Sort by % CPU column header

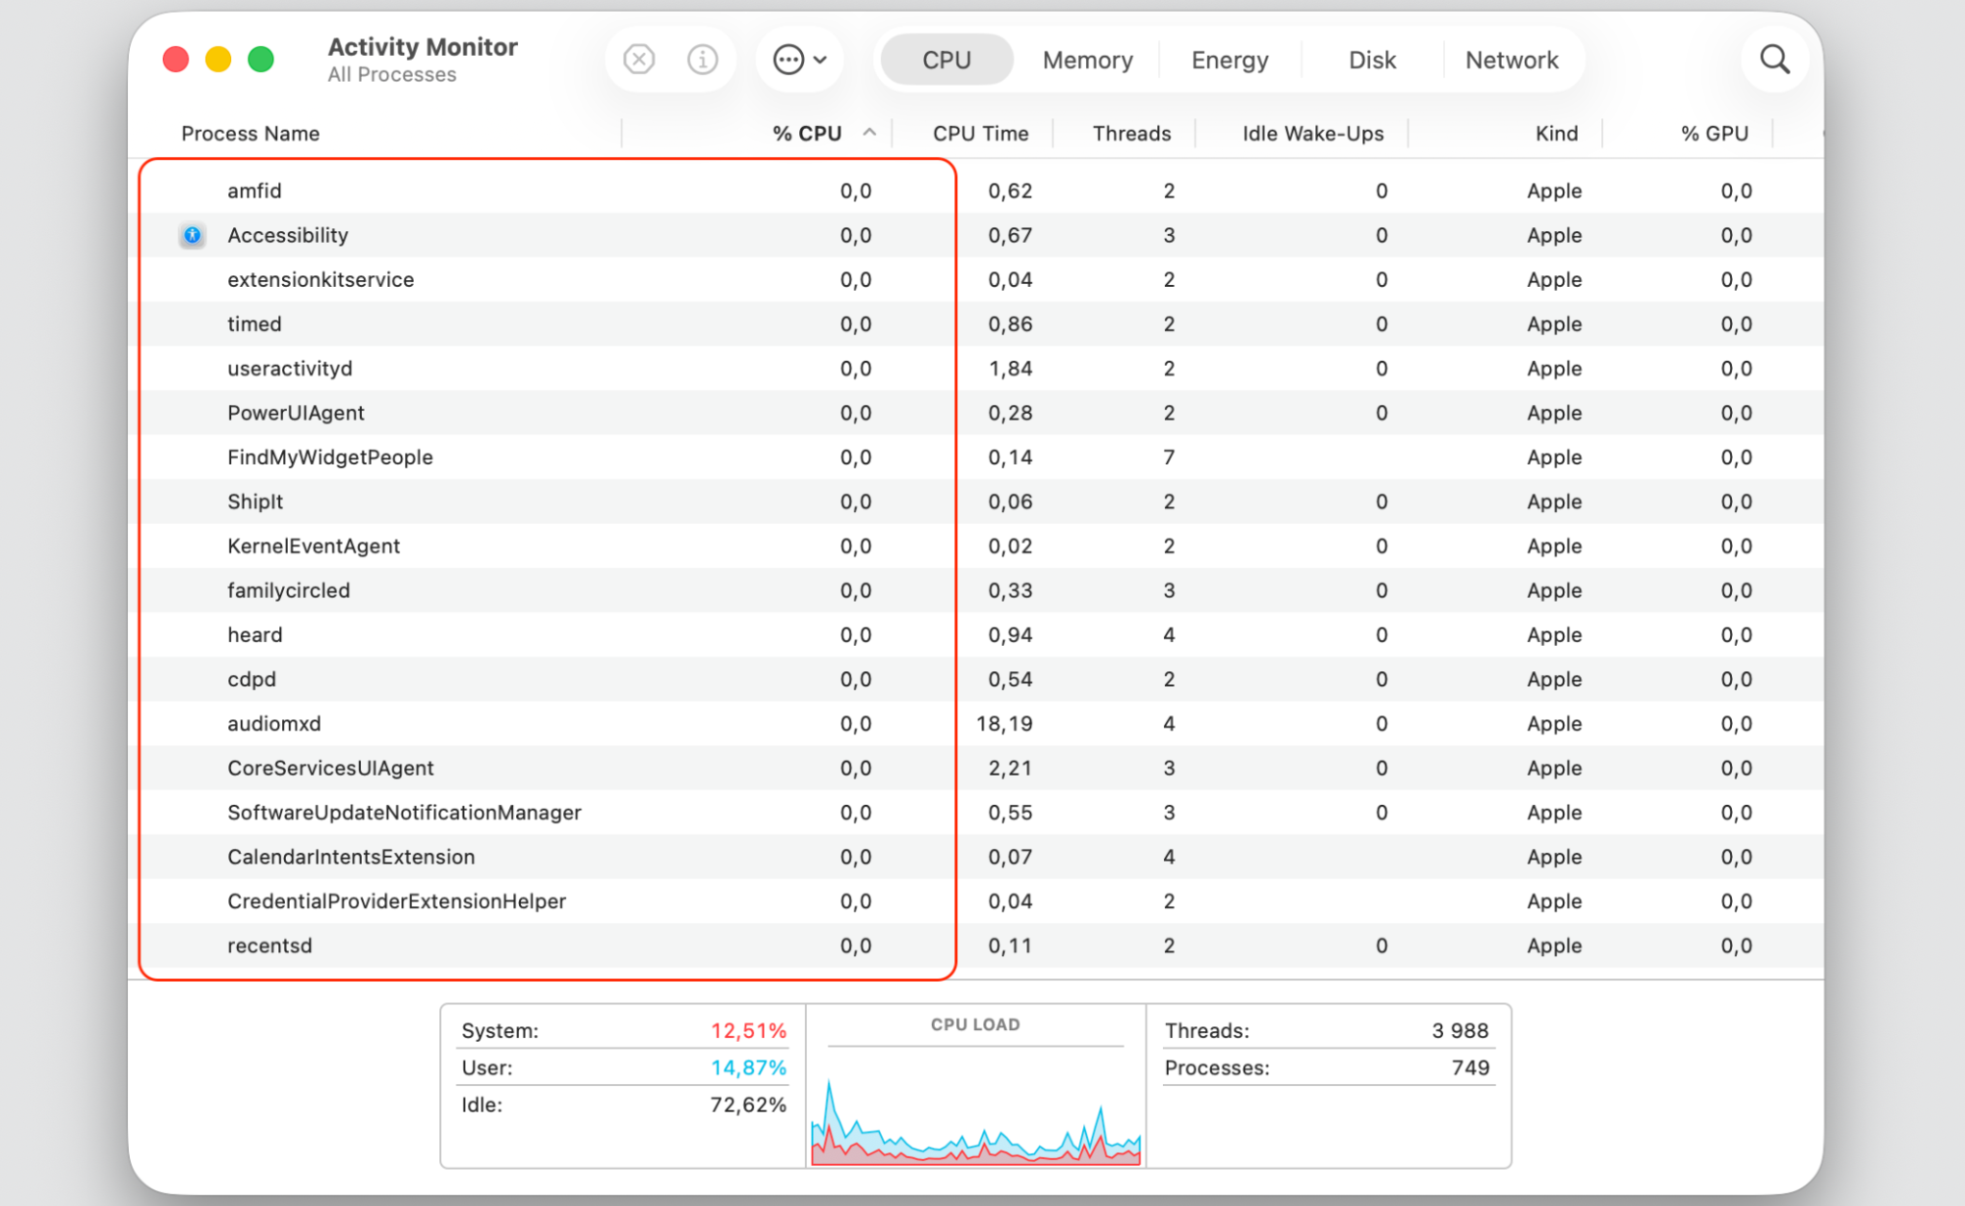807,134
